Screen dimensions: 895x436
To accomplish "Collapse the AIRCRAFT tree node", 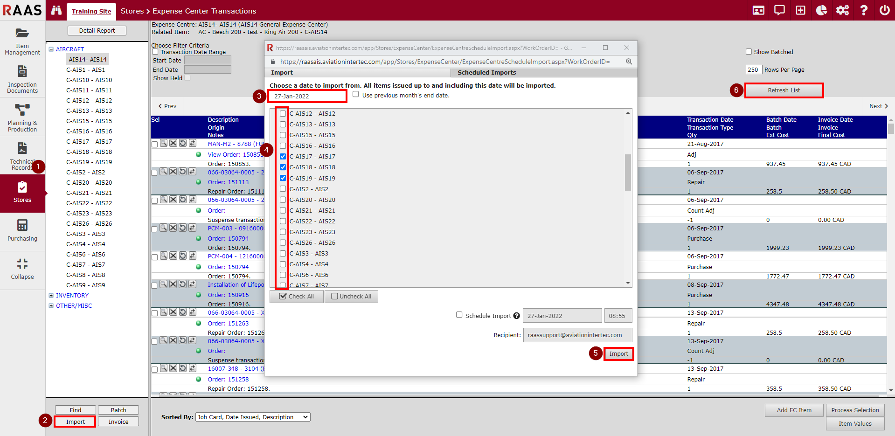I will click(x=51, y=49).
